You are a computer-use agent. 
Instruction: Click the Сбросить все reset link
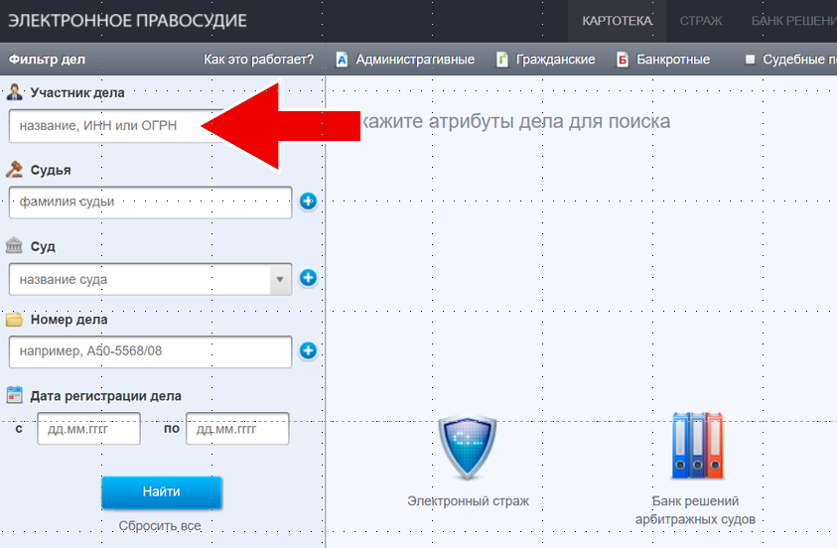coord(160,525)
